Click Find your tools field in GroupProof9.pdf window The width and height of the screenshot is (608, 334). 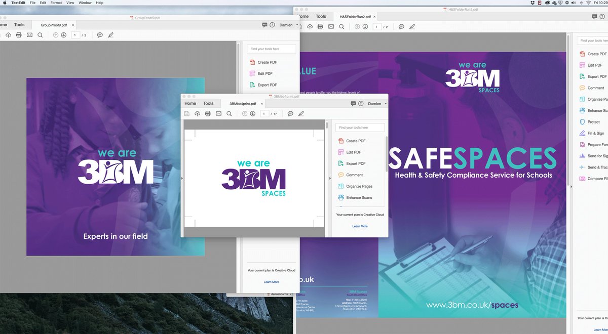coord(272,49)
